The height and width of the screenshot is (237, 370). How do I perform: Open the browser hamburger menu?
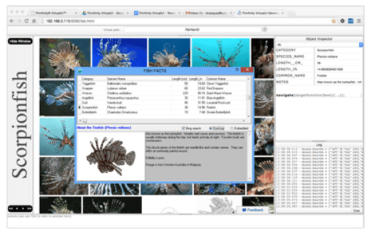coord(359,21)
